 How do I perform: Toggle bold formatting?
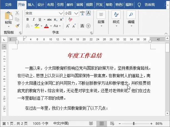coord(27,19)
